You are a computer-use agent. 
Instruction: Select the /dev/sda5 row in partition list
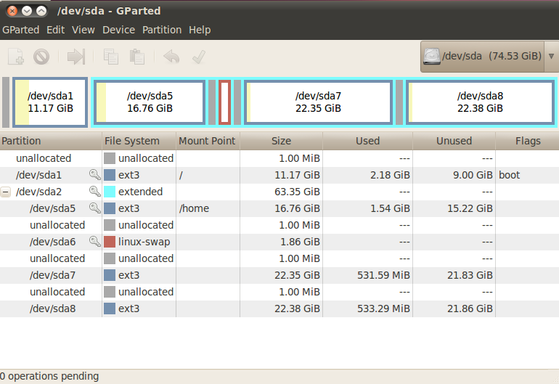[279, 208]
